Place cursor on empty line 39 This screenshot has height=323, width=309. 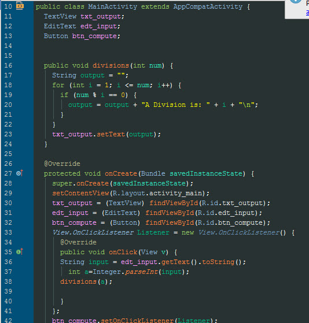click(145, 291)
